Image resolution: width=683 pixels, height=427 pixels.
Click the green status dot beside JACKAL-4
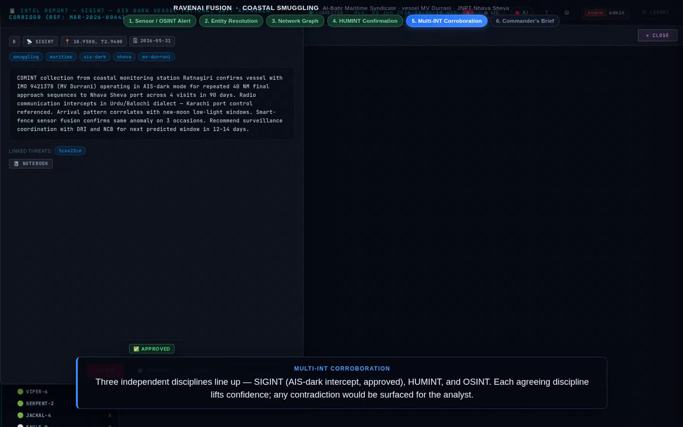20,415
